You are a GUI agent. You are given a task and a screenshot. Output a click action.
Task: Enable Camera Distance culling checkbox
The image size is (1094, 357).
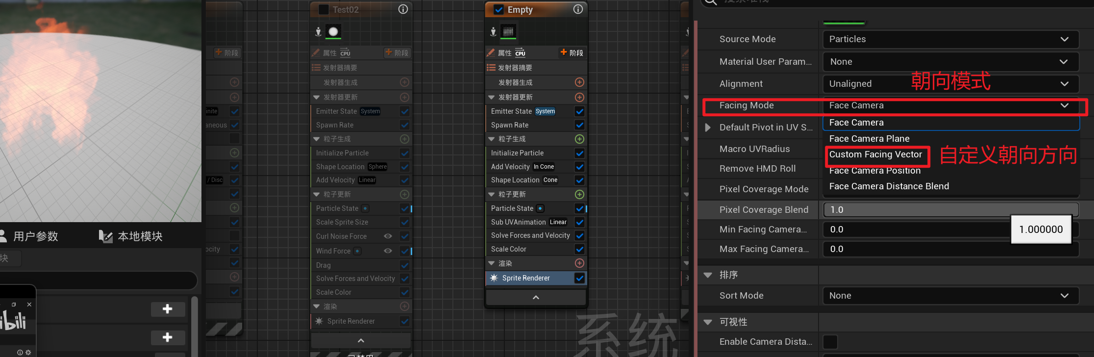(830, 341)
